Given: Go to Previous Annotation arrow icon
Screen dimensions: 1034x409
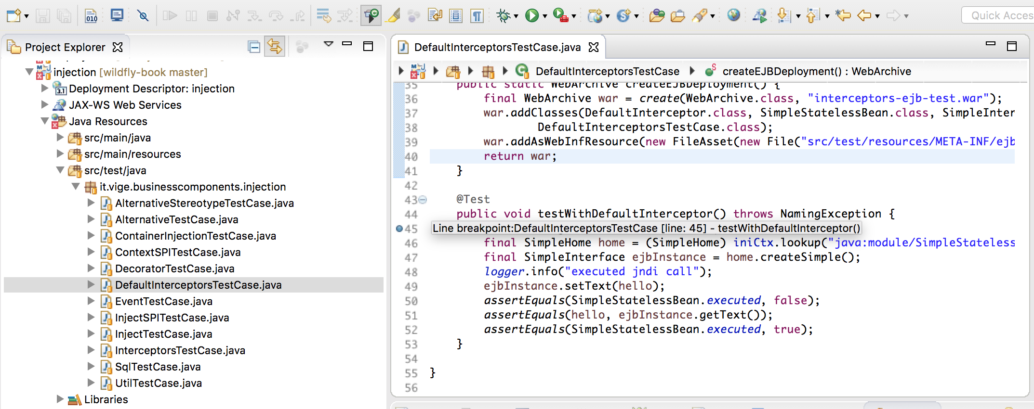Looking at the screenshot, I should 813,16.
